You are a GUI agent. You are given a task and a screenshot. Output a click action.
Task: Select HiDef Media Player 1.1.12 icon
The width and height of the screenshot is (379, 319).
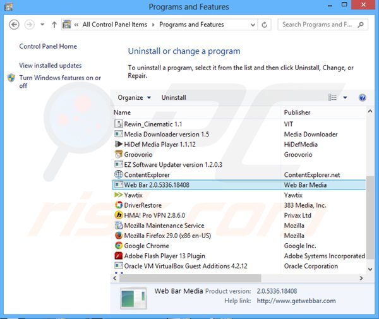click(x=119, y=144)
